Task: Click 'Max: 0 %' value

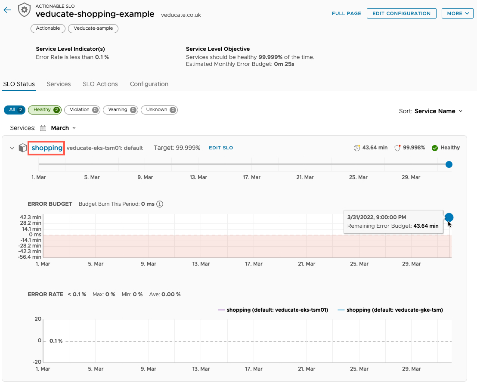Action: (x=104, y=294)
